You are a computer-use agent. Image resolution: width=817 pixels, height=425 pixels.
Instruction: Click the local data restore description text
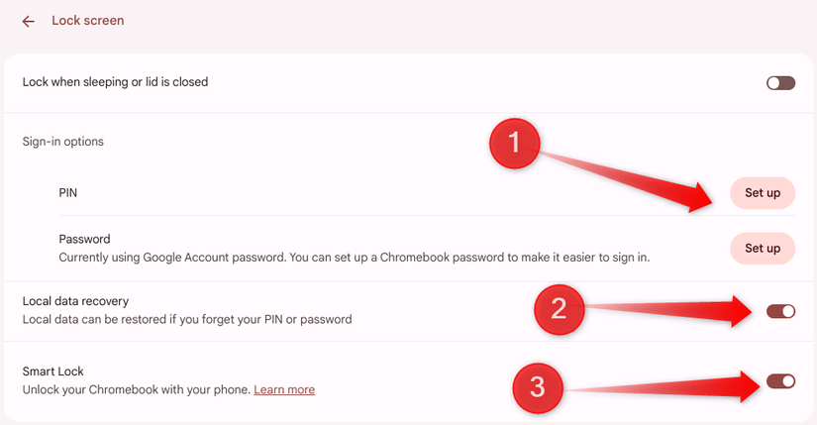[187, 320]
